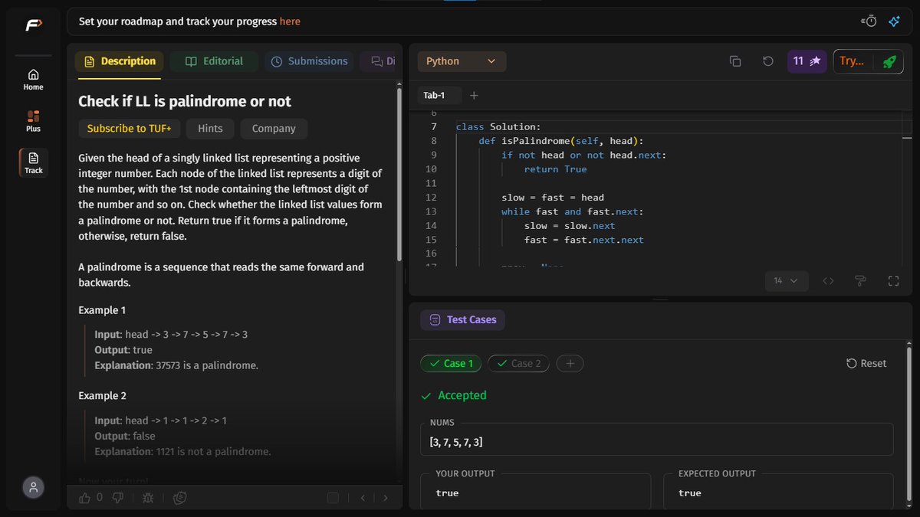Go to the previous problem arrow
The image size is (920, 517).
click(363, 498)
